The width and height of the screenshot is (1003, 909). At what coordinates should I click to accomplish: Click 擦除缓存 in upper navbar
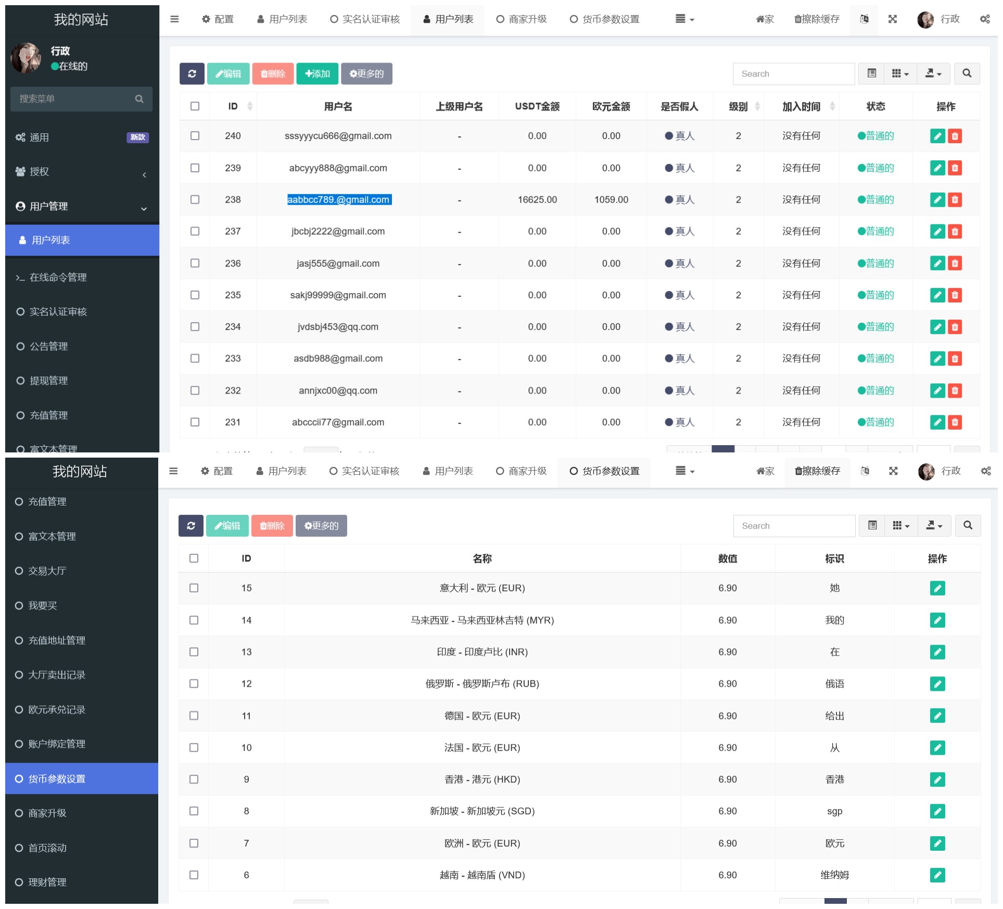coord(817,19)
